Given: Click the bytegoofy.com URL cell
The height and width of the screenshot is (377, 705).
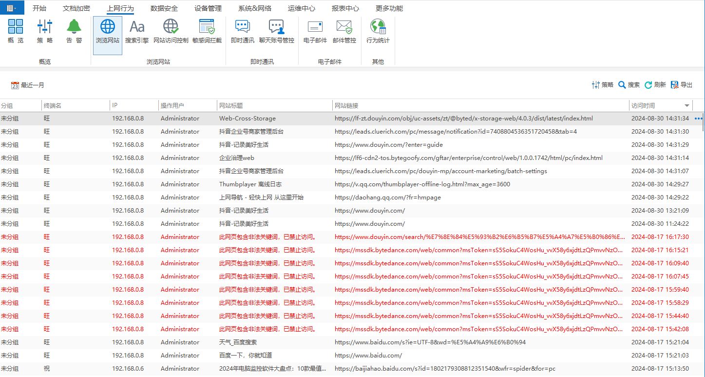Looking at the screenshot, I should 469,158.
